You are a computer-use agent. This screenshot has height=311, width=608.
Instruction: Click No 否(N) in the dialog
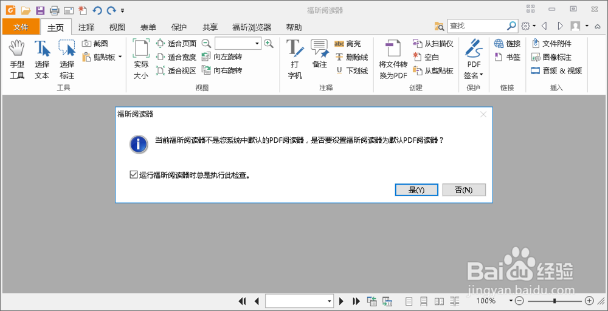click(x=464, y=190)
